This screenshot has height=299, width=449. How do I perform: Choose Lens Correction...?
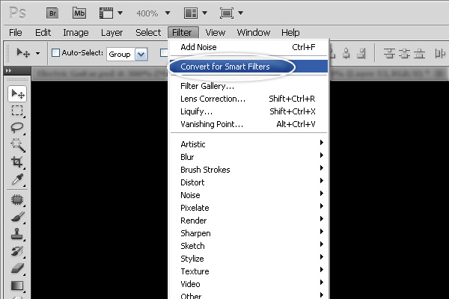coord(249,99)
